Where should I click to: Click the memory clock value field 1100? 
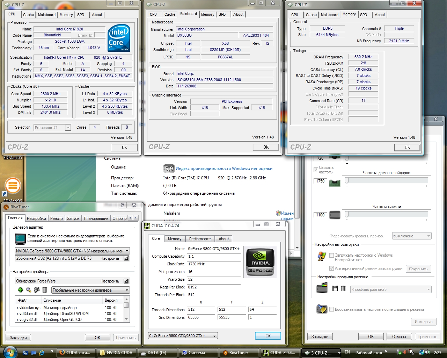tap(321, 215)
